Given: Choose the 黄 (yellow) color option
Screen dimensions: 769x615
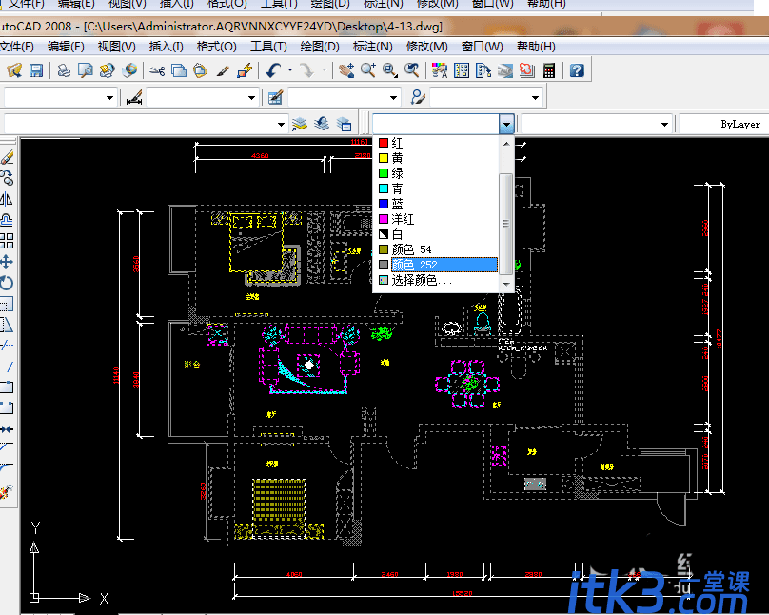Looking at the screenshot, I should point(438,158).
